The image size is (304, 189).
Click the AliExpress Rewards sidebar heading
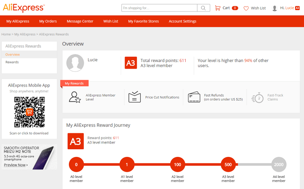click(x=23, y=46)
